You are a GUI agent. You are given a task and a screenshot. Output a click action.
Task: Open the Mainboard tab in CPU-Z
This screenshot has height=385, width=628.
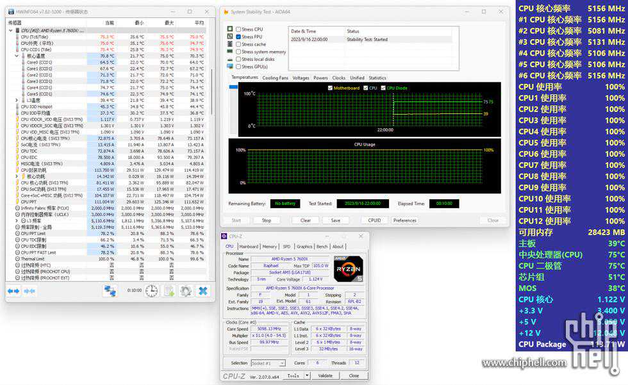click(x=249, y=247)
